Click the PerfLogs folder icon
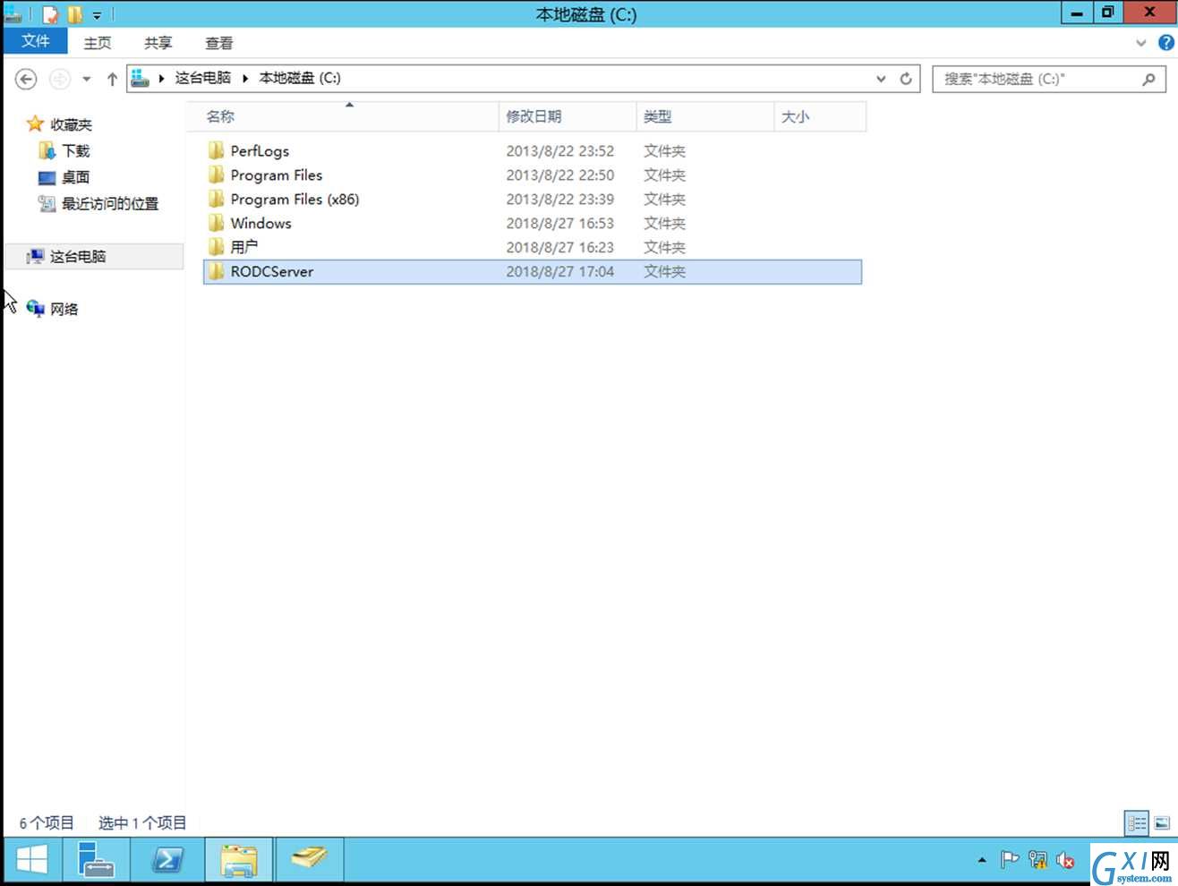 (x=216, y=149)
